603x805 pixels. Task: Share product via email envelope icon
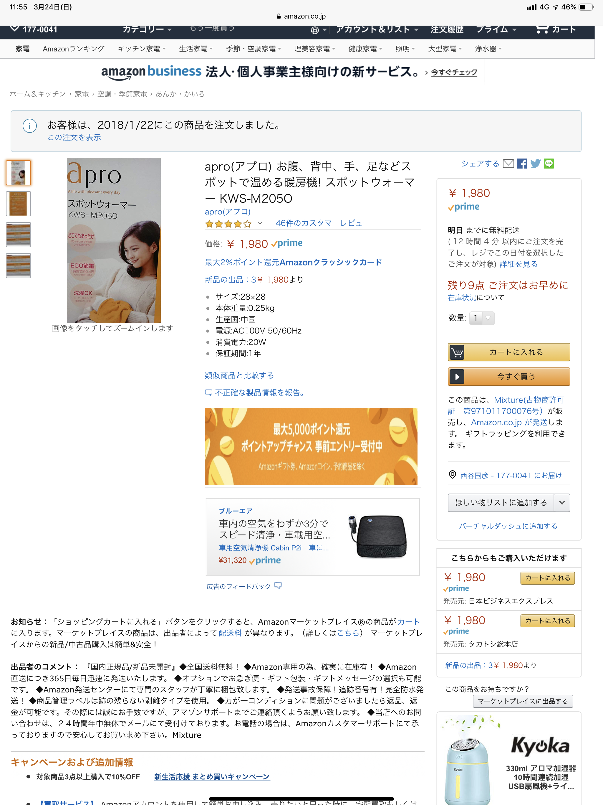(508, 164)
